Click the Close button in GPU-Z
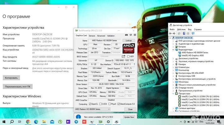 tap(130, 109)
